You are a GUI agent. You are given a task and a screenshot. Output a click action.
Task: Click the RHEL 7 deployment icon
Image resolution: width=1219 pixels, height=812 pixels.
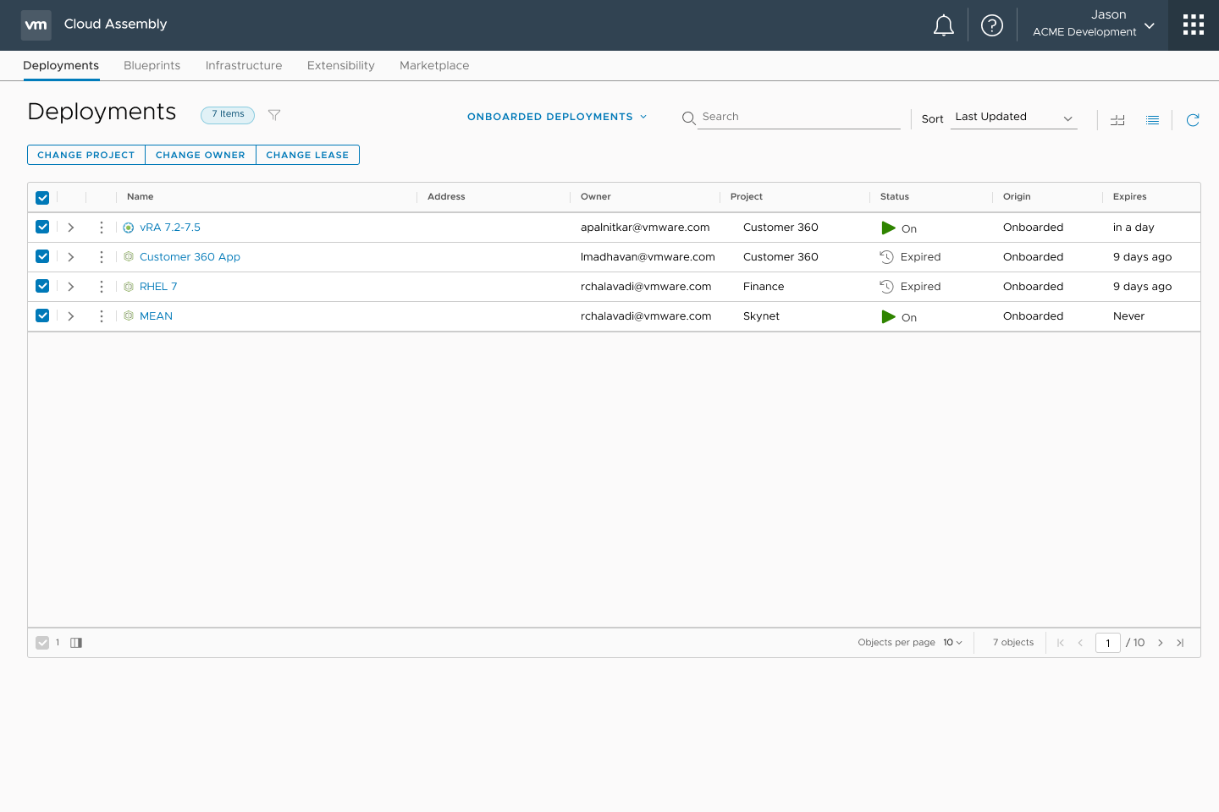pyautogui.click(x=129, y=286)
